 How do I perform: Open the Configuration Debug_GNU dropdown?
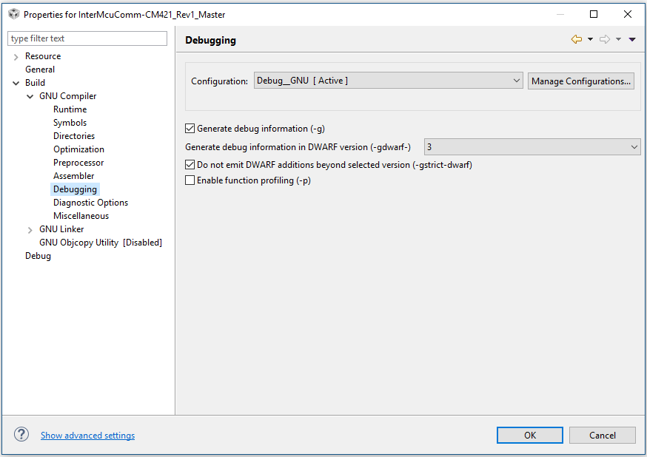(x=389, y=81)
